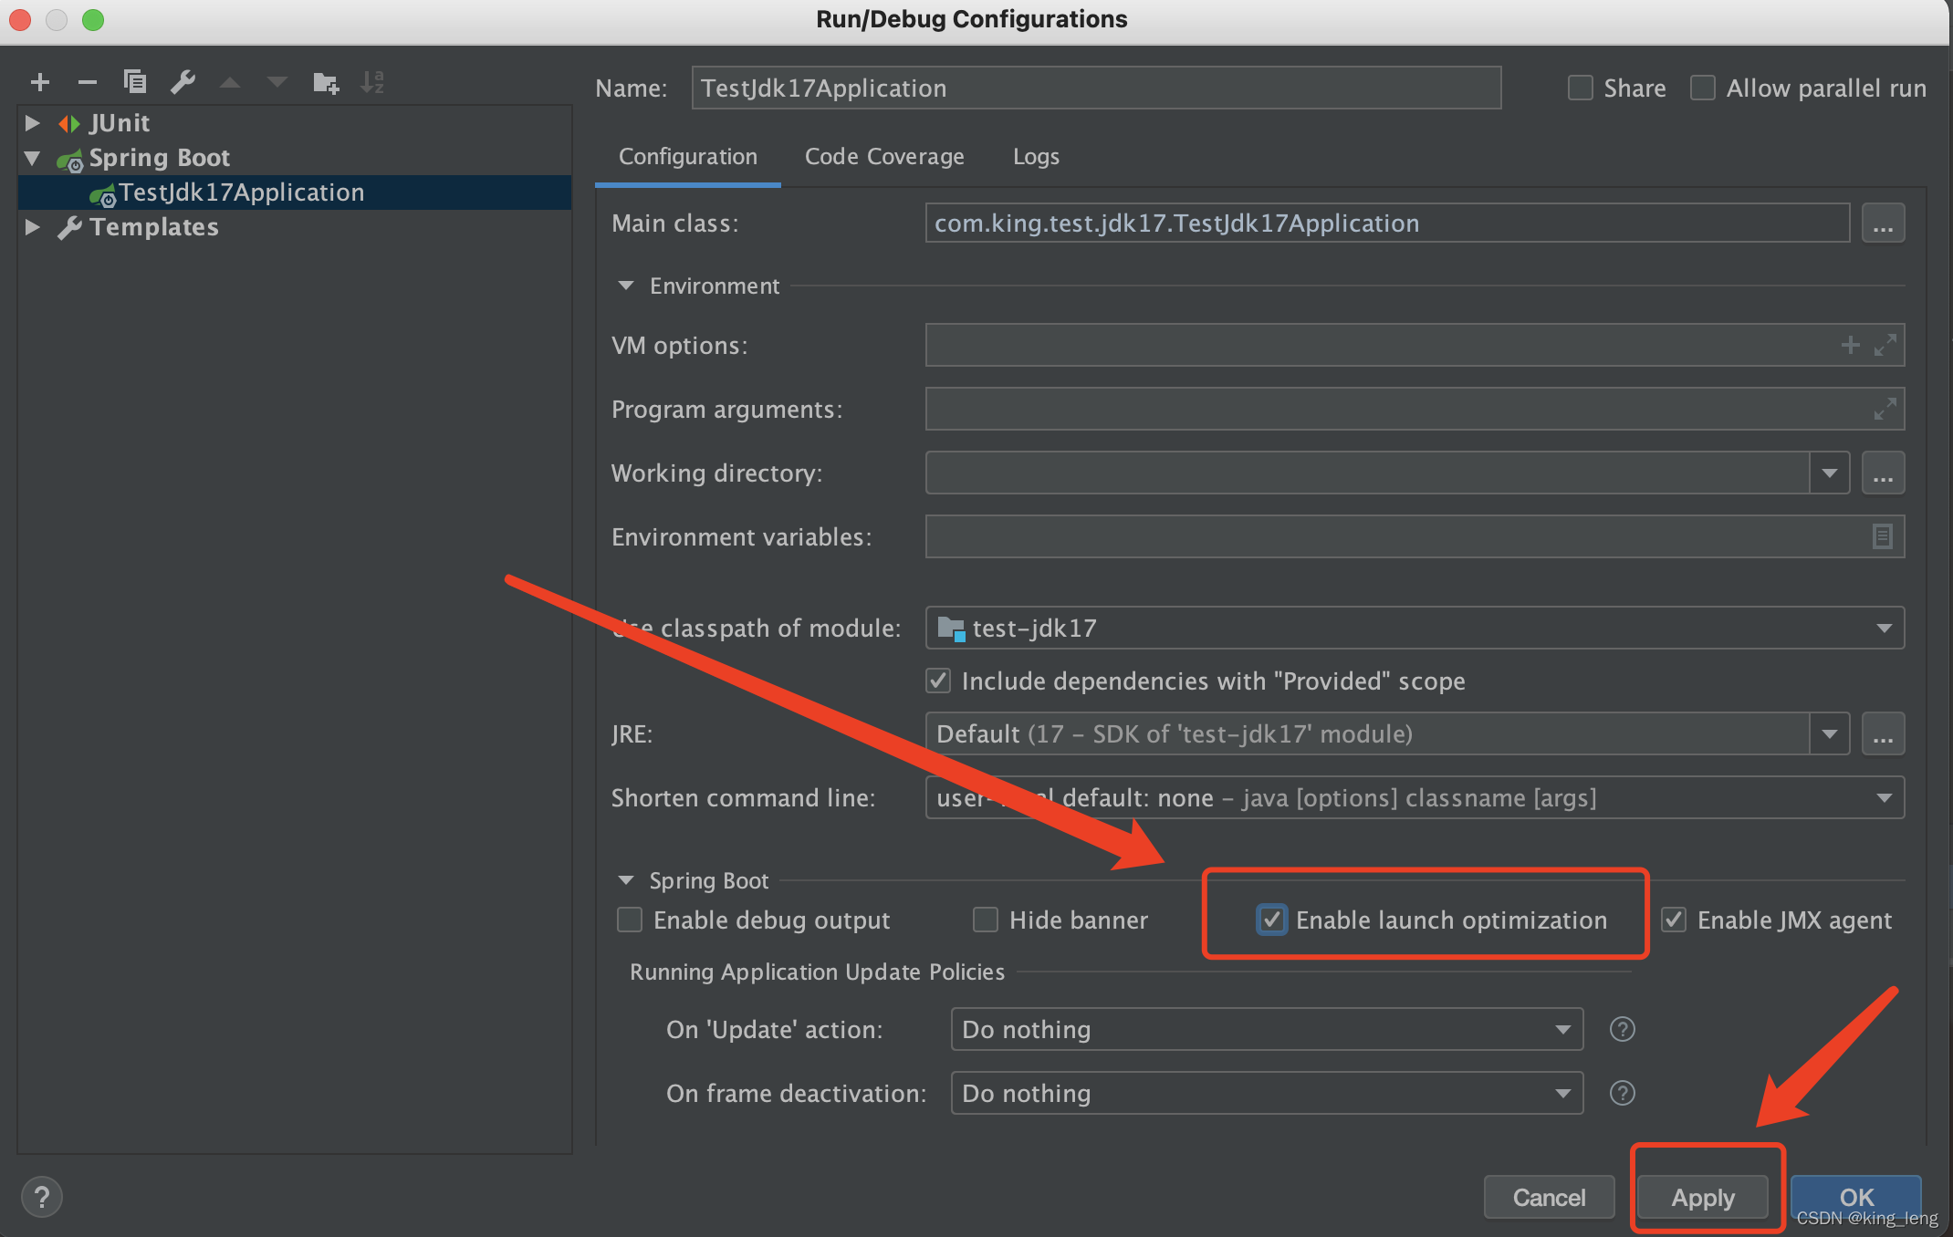Screen dimensions: 1953x1237
Task: Toggle Enable JMX agent checkbox
Action: [1674, 920]
